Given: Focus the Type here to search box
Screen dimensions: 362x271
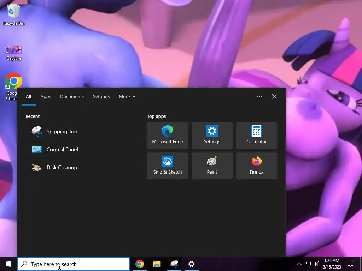Looking at the screenshot, I should tap(74, 264).
